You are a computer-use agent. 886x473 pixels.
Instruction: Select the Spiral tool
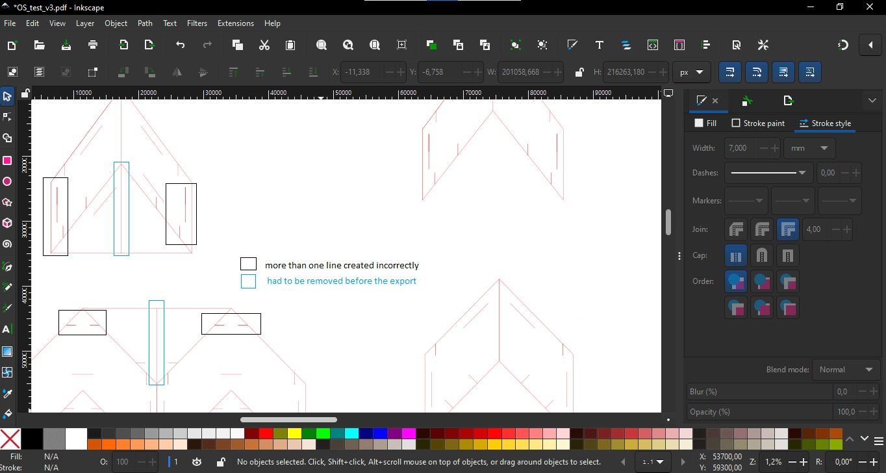pos(7,244)
